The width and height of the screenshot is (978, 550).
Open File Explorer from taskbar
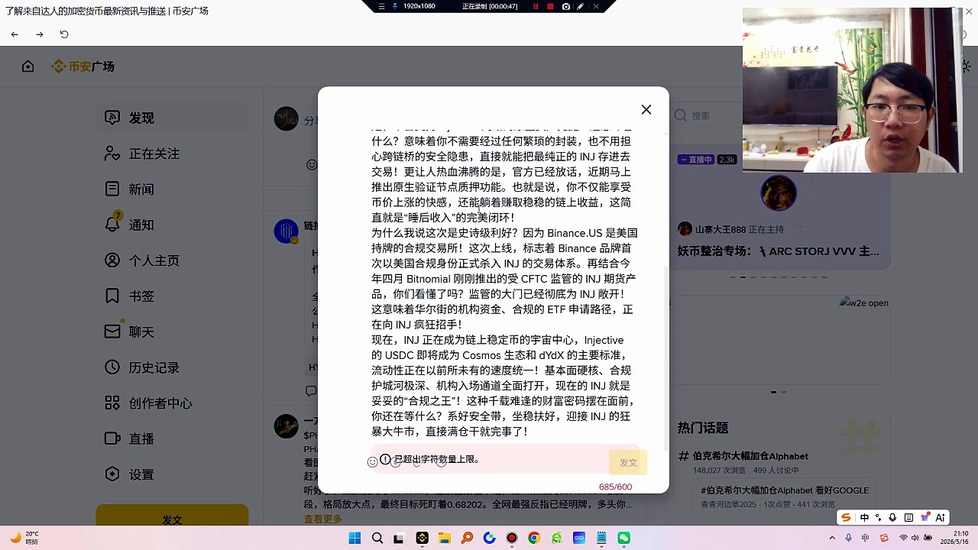pyautogui.click(x=444, y=538)
